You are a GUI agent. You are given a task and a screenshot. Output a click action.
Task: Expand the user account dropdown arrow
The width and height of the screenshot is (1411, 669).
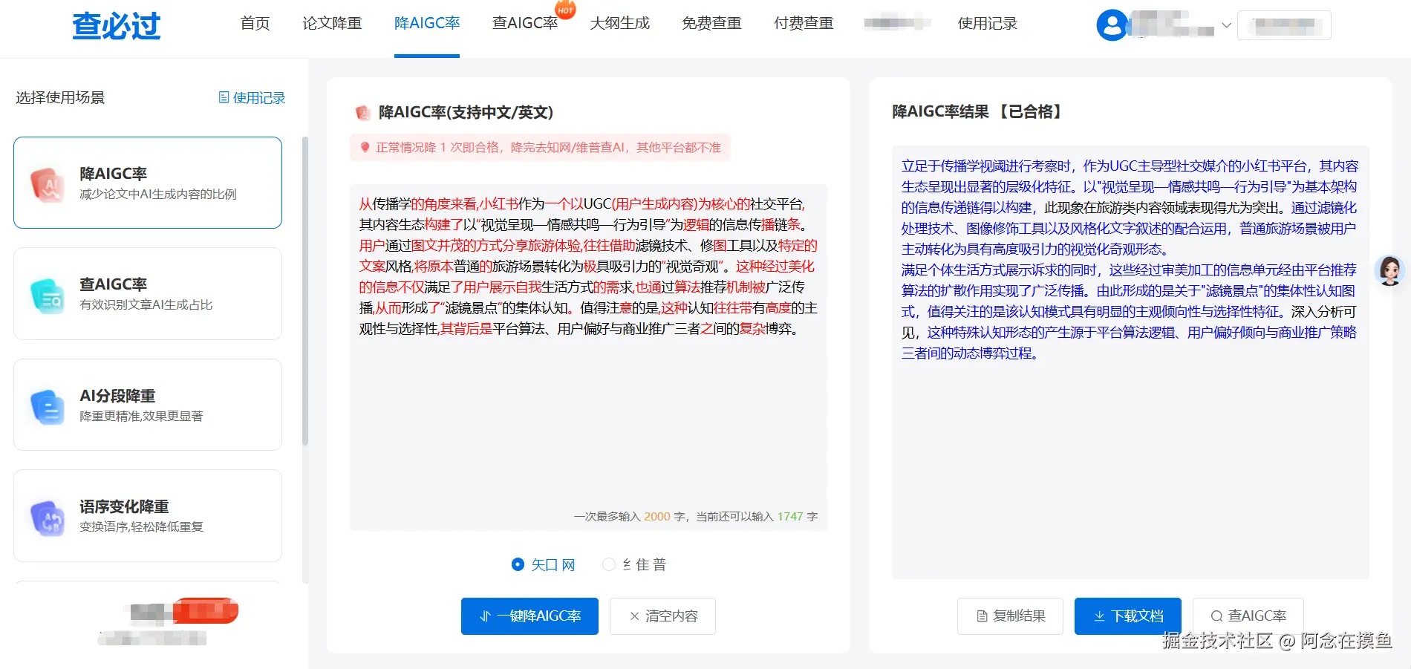pyautogui.click(x=1226, y=25)
